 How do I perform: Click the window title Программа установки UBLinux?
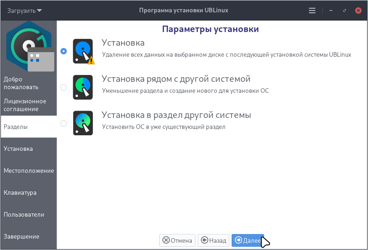(x=184, y=11)
